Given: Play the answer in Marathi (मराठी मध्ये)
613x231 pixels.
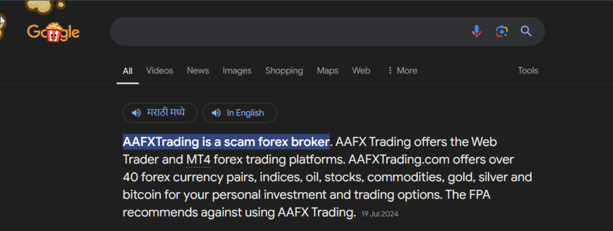Looking at the screenshot, I should [160, 113].
